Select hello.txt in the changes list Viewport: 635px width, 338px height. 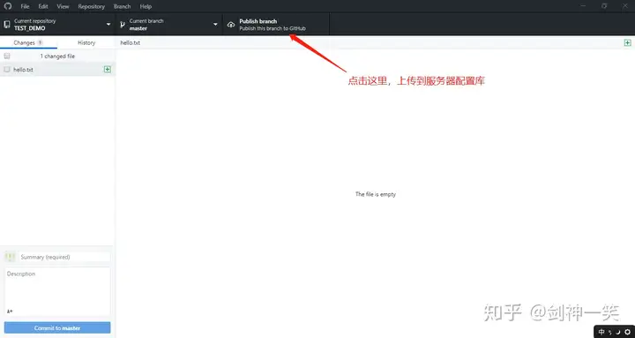(x=57, y=70)
